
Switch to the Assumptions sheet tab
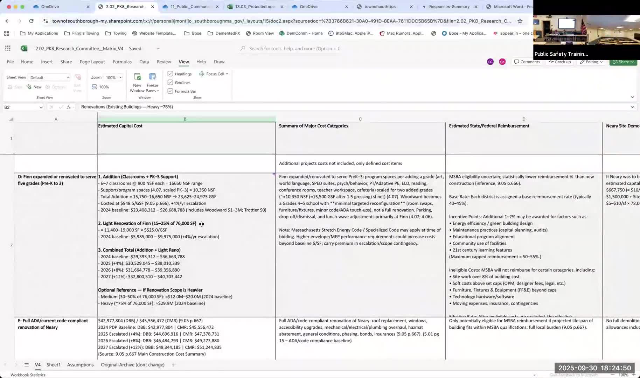coord(80,365)
